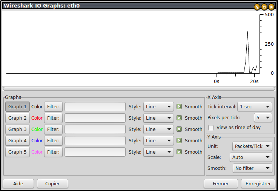Pick the black Color for Graph 1
Screen dimensions: 278x191
(x=37, y=106)
